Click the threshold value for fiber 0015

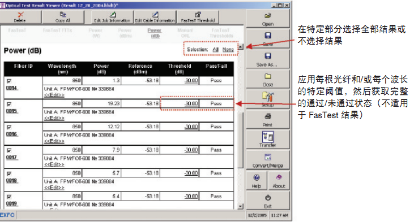click(191, 103)
